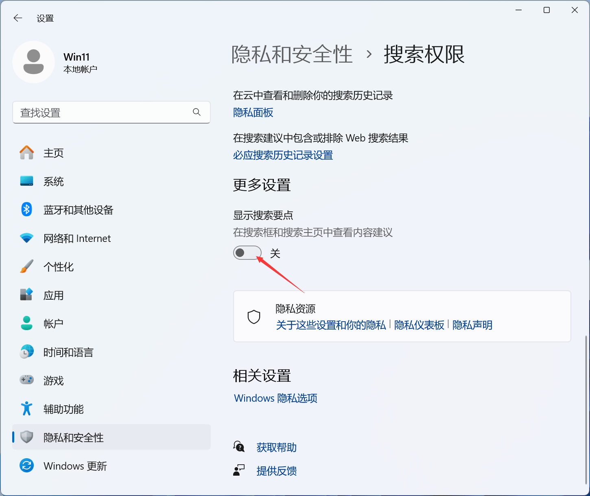Select the 网络和 Internet Wi-Fi icon

pos(27,238)
